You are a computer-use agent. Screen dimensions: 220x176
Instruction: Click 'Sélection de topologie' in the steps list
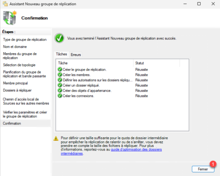coord(19,65)
